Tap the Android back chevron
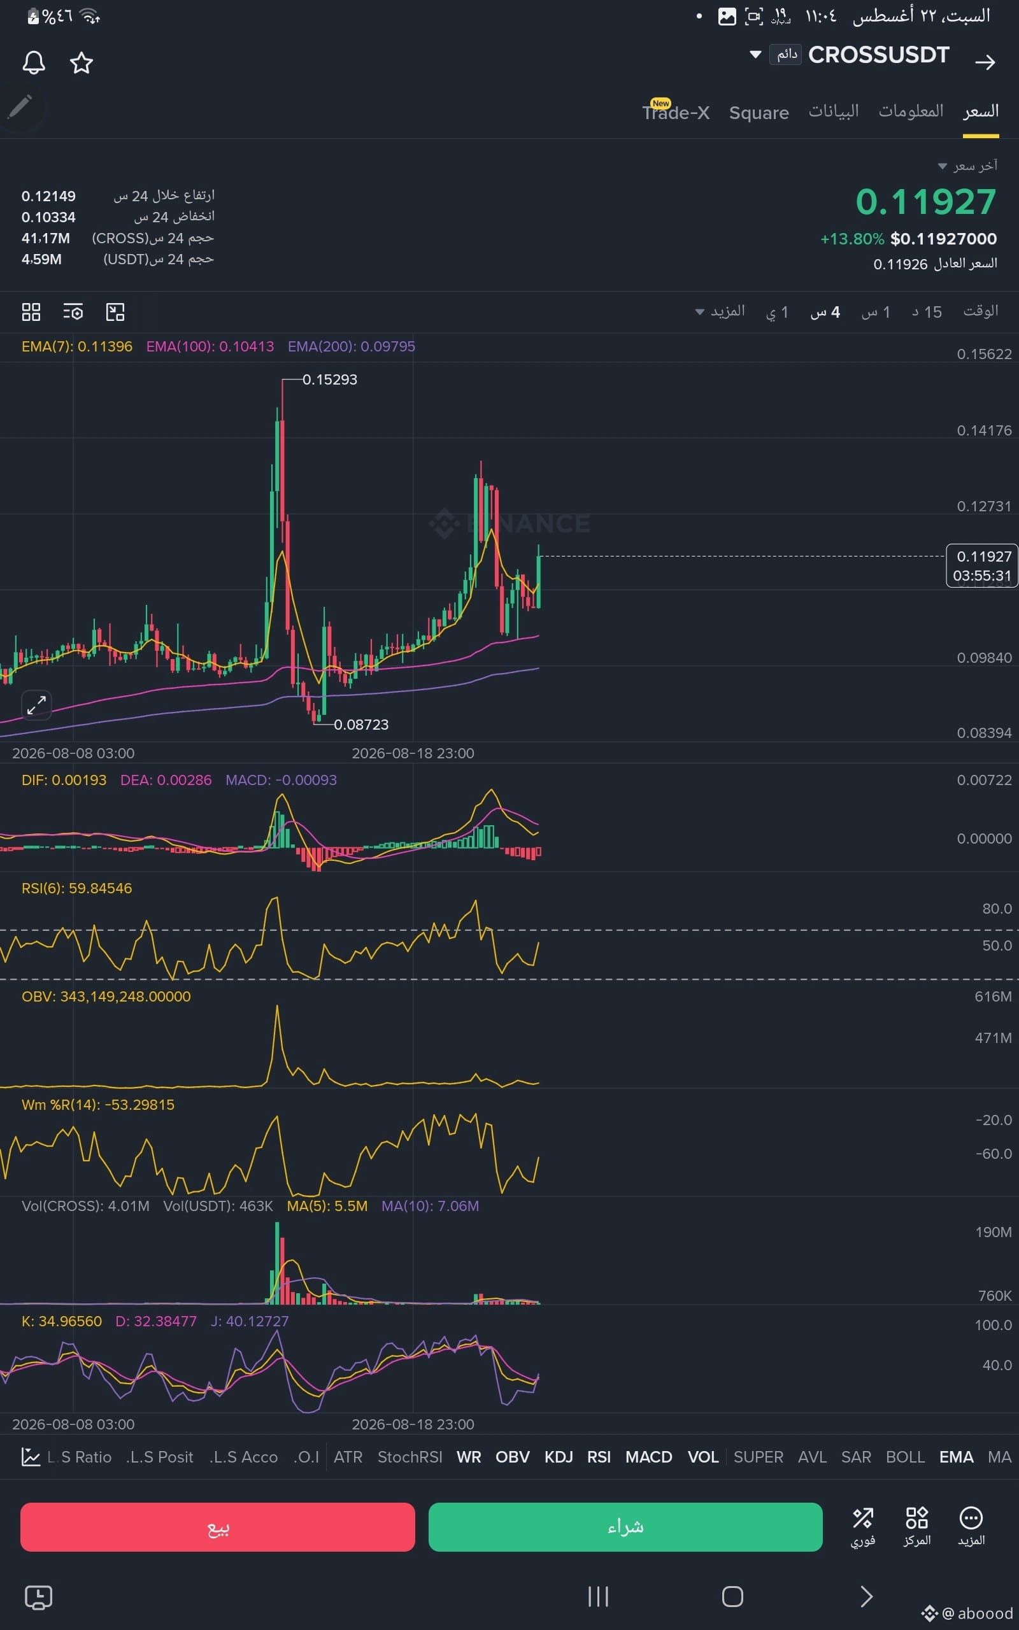This screenshot has height=1630, width=1019. point(867,1596)
